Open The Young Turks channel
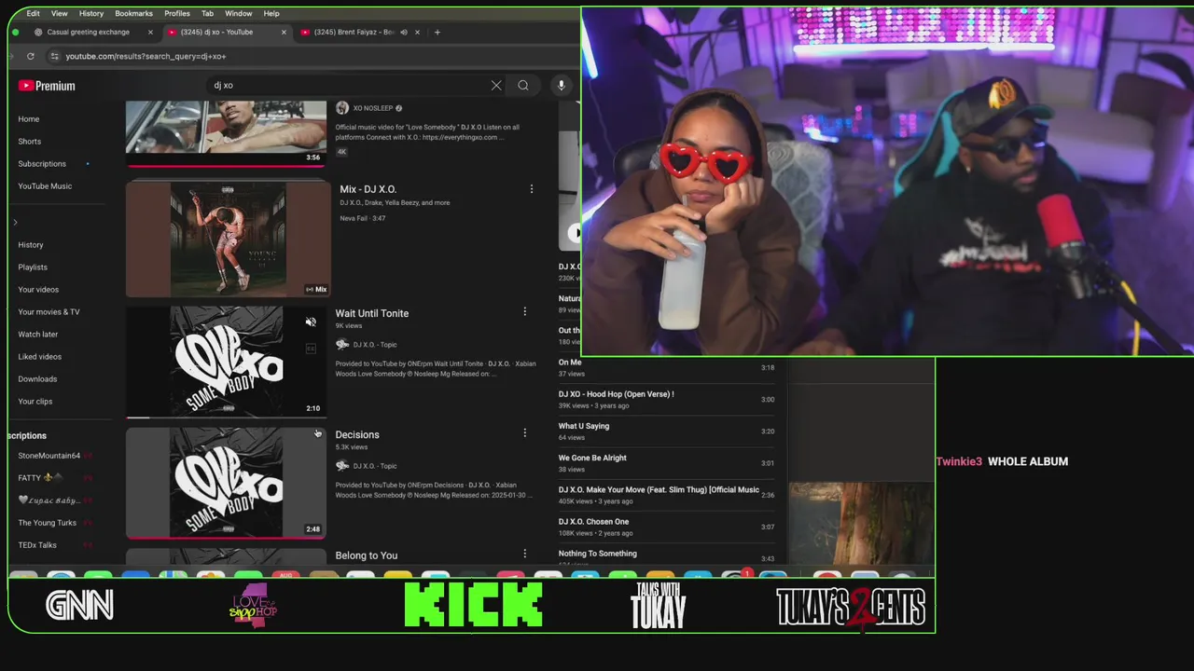Screen dimensions: 1194x671 coord(48,523)
